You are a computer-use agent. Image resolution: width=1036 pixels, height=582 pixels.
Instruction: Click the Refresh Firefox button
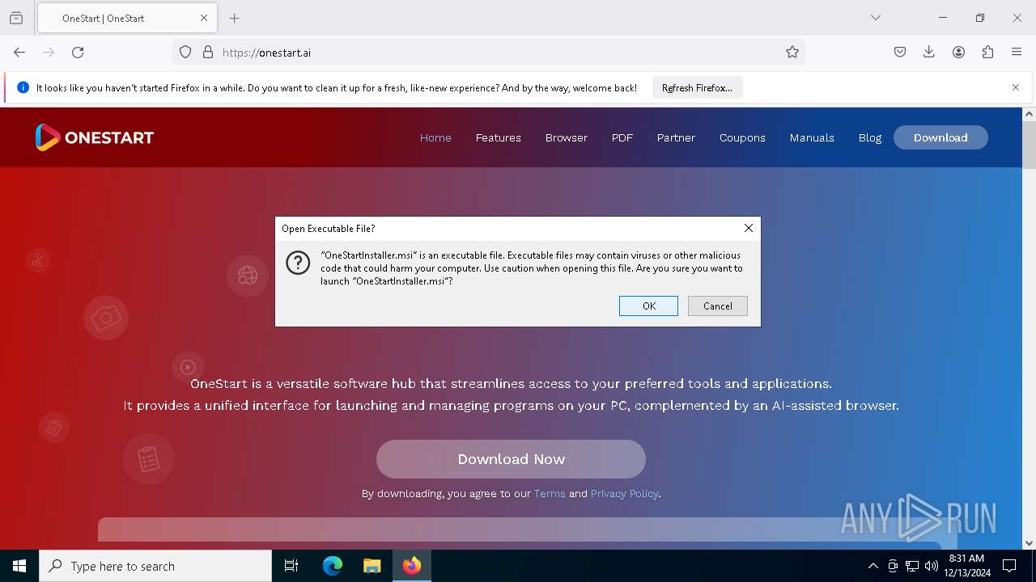(697, 87)
